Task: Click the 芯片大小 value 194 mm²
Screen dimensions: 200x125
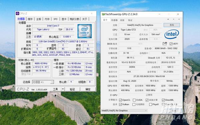Action: click(155, 34)
